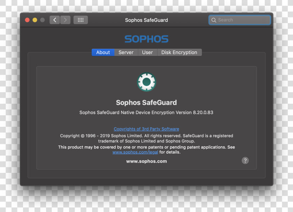Viewport: 293px width, 212px height.
Task: Switch to the Server tab
Action: 126,52
